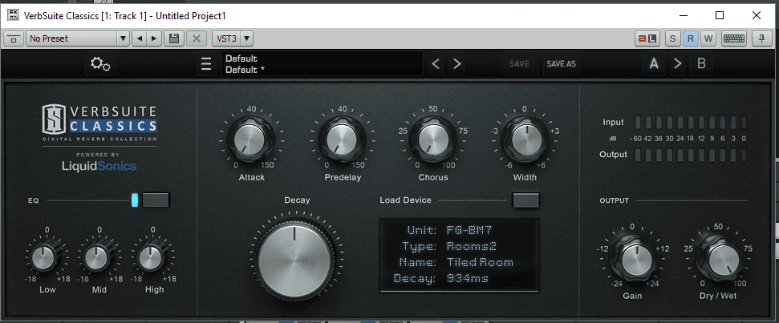This screenshot has width=779, height=323.
Task: Save host preset floppy icon
Action: pos(174,38)
